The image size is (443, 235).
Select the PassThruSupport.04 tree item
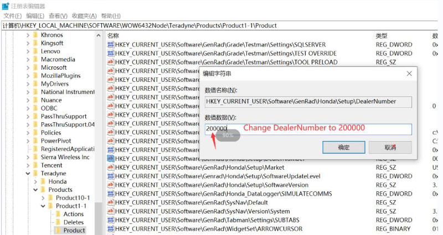tap(68, 124)
